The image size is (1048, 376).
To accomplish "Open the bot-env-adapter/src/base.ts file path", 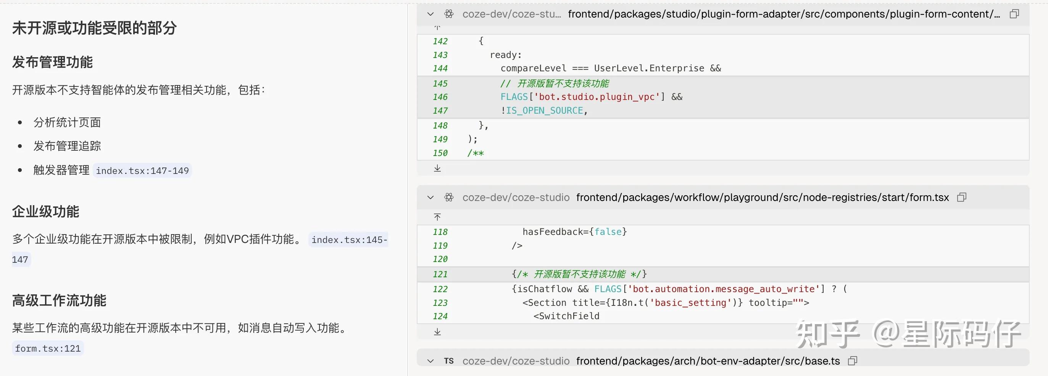I will [x=708, y=361].
